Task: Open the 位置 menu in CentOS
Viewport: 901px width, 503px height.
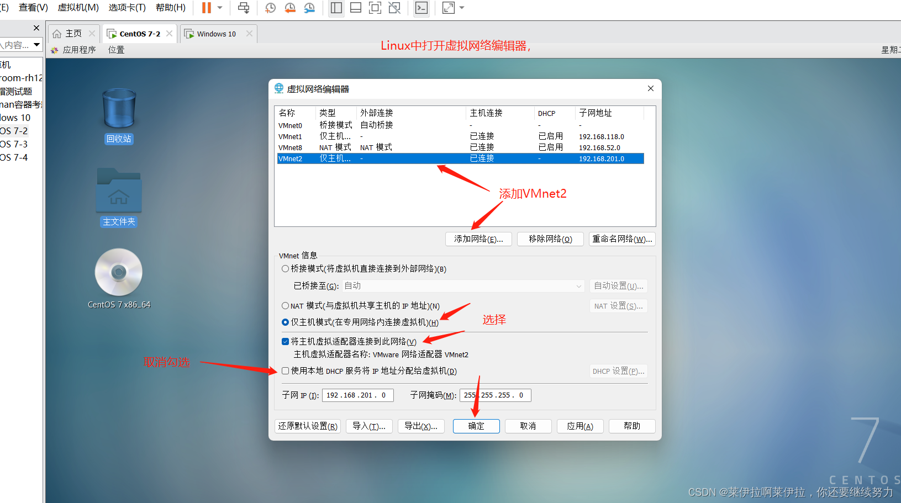Action: coord(116,50)
